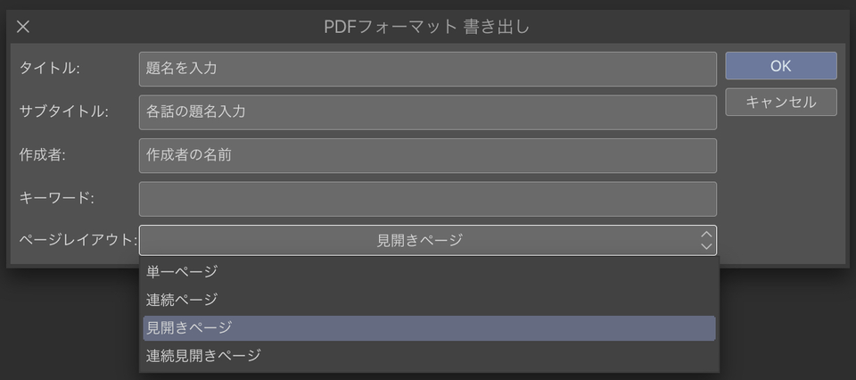Select the empty キーワード input field
This screenshot has height=380, width=856.
click(x=427, y=199)
